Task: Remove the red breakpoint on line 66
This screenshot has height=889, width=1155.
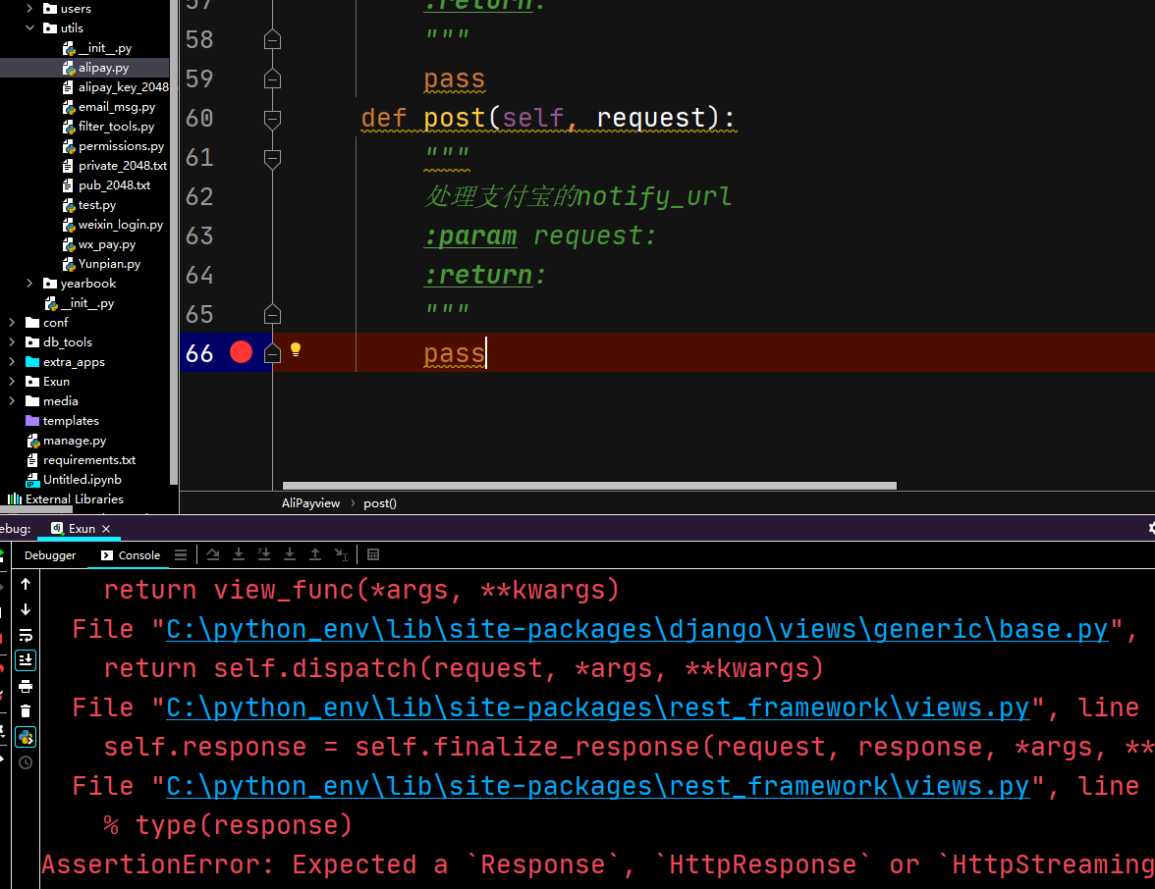Action: click(241, 352)
